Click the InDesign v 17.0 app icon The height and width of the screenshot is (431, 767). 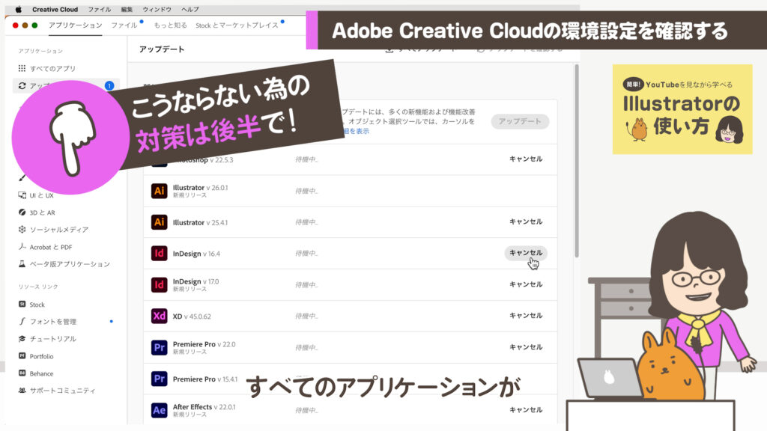click(159, 285)
